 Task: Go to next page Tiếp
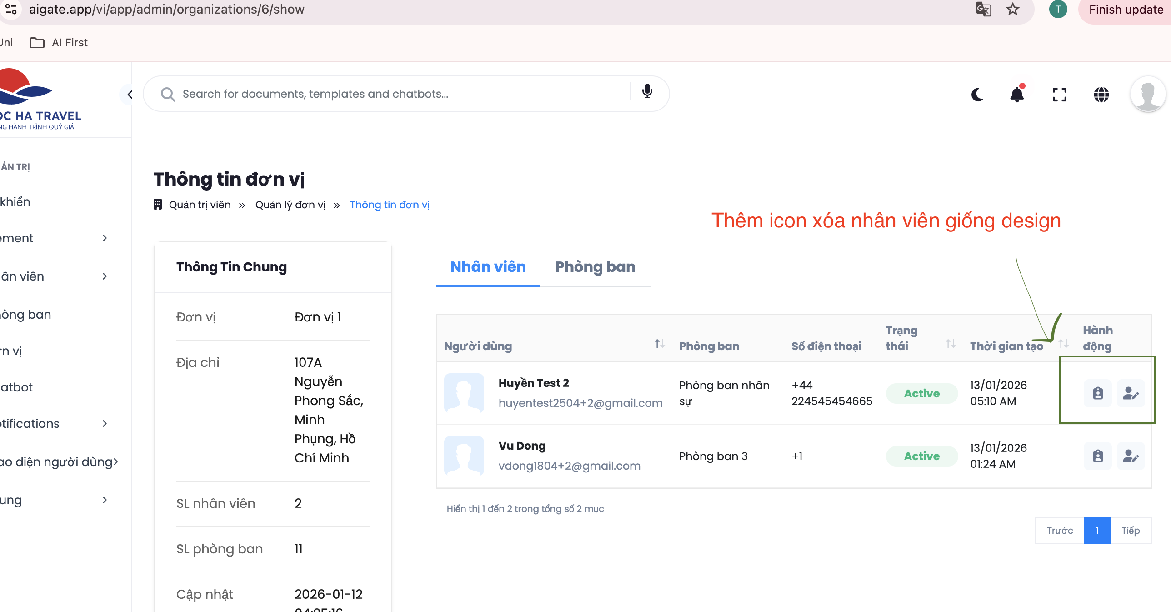click(1130, 531)
